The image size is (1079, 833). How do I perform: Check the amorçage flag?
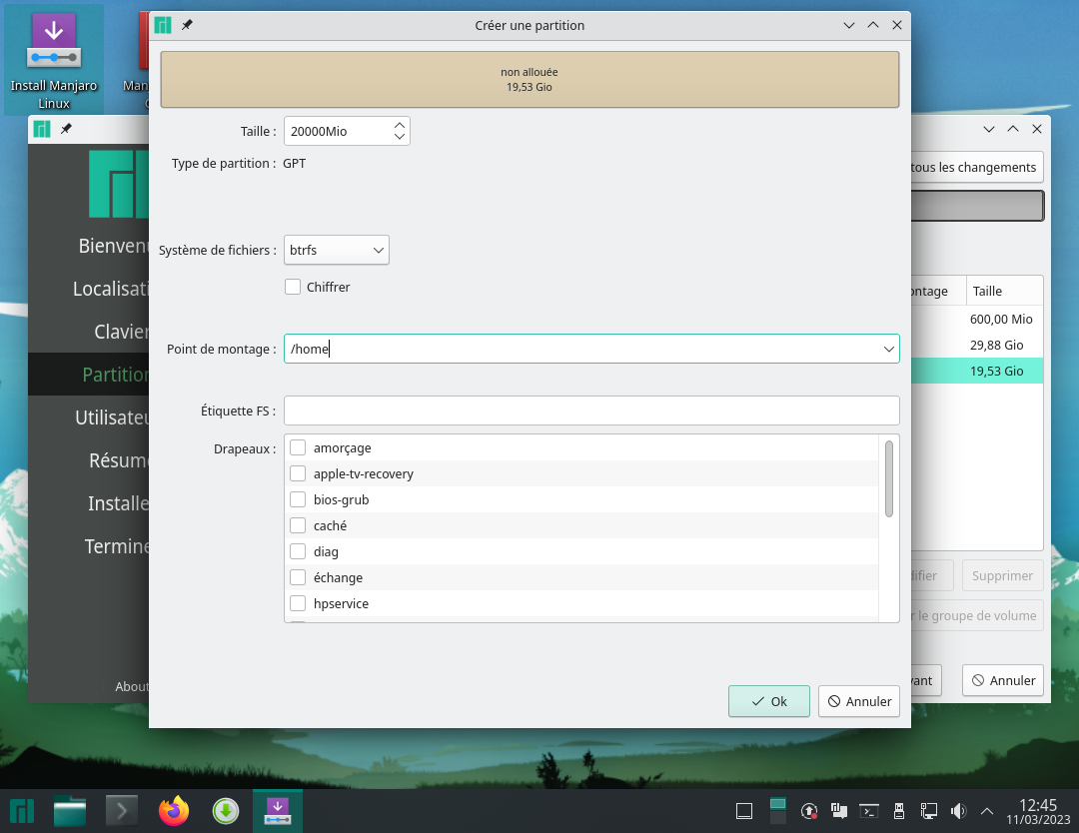coord(298,448)
